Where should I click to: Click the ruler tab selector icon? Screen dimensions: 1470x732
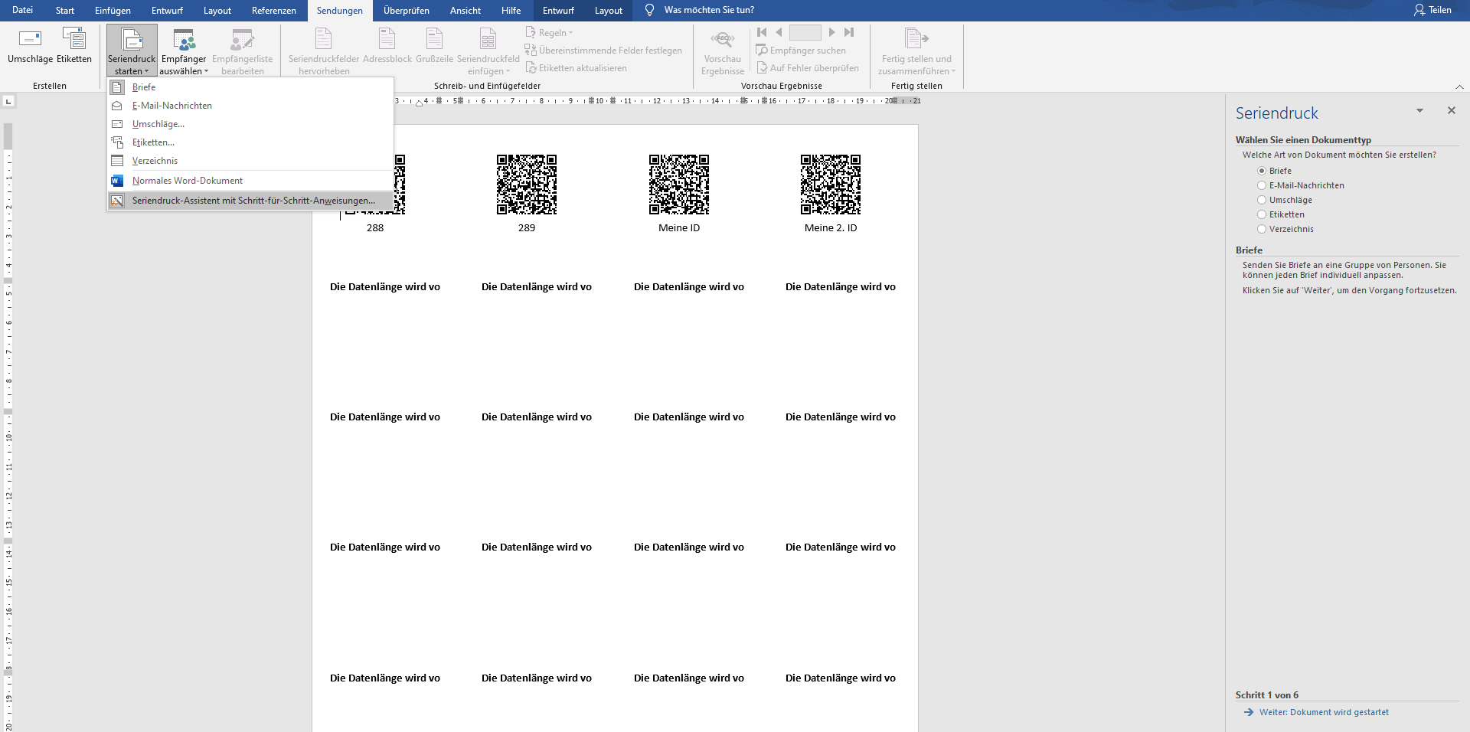[8, 101]
